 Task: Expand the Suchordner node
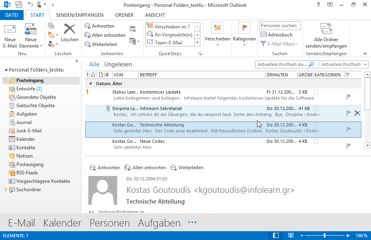[6, 189]
